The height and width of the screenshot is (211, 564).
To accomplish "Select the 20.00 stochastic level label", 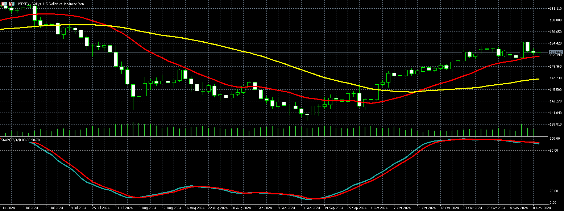I will tap(555, 191).
